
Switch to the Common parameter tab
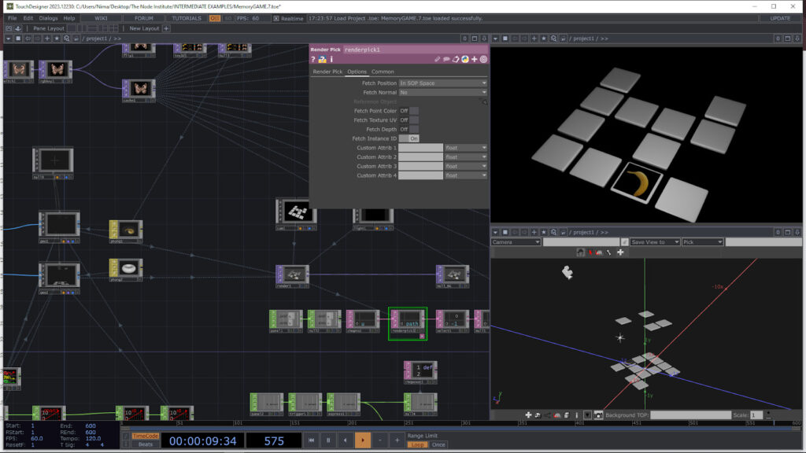[x=383, y=72]
